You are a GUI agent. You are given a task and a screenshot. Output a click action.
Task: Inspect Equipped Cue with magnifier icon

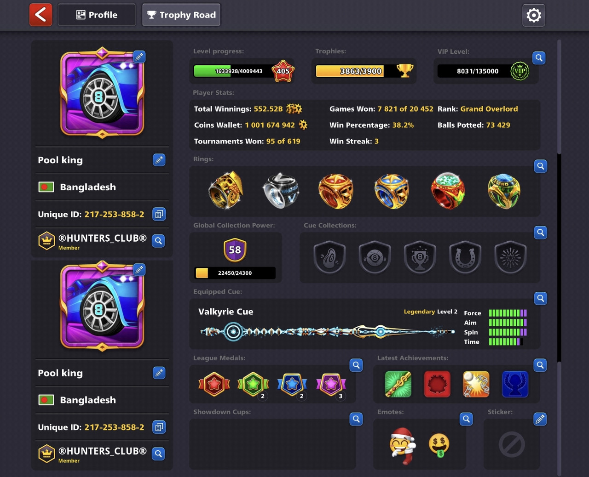tap(541, 298)
